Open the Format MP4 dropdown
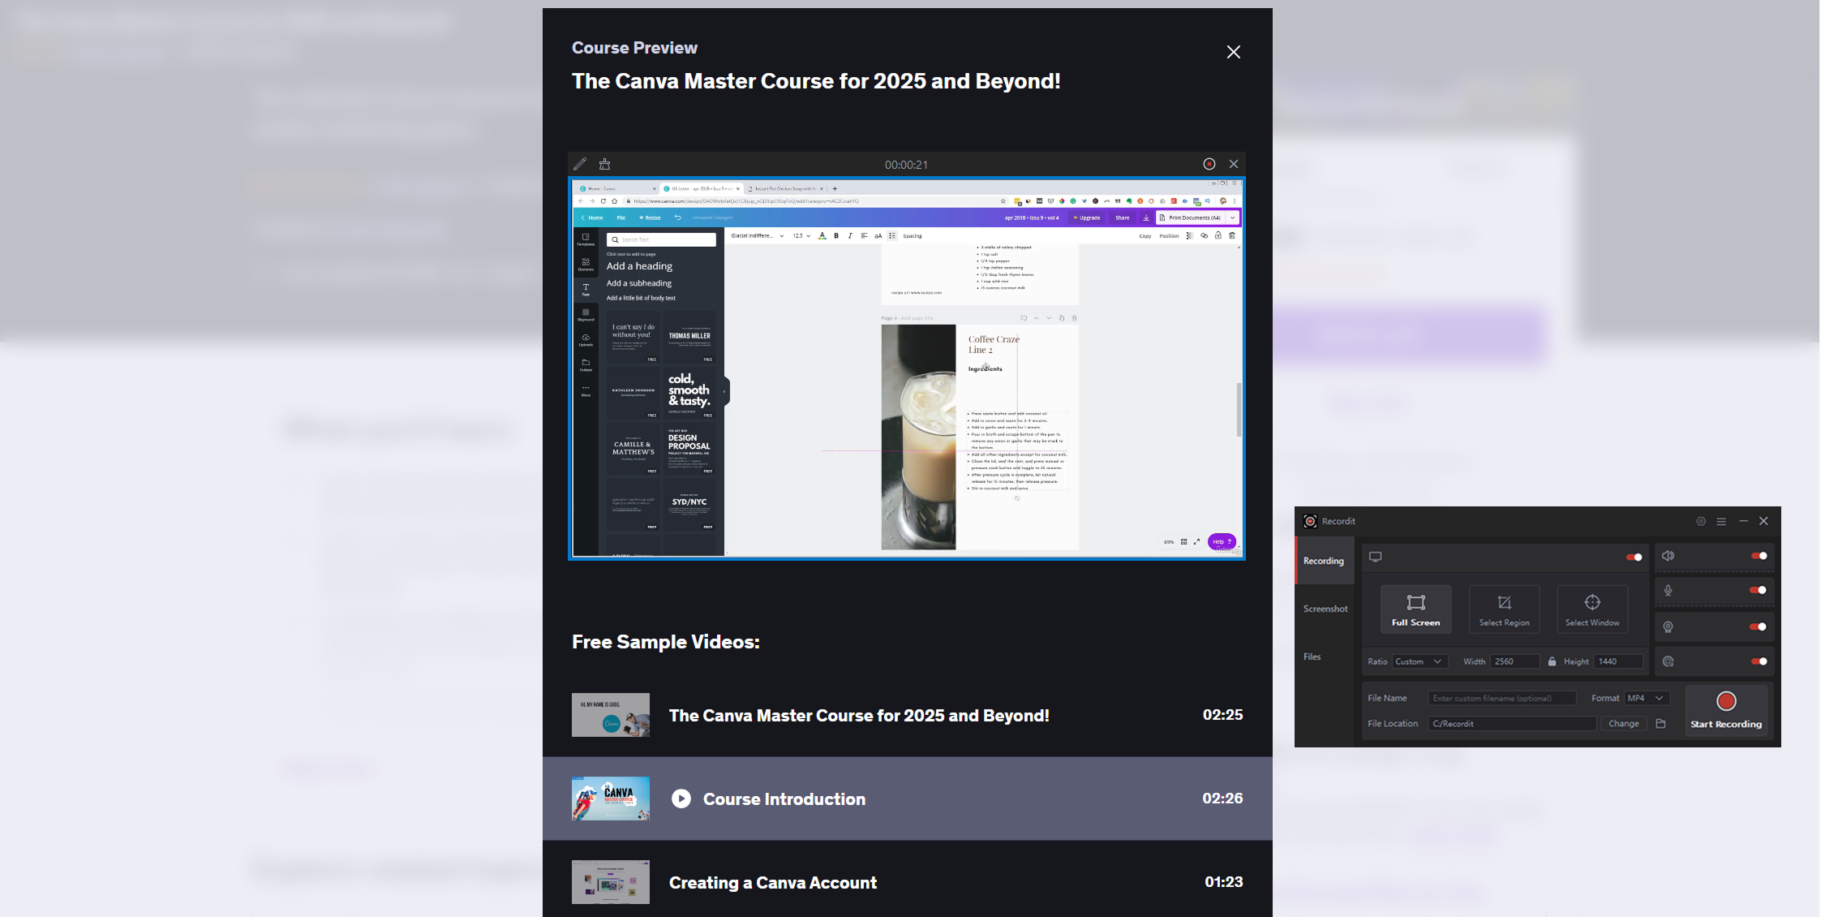 pyautogui.click(x=1647, y=698)
